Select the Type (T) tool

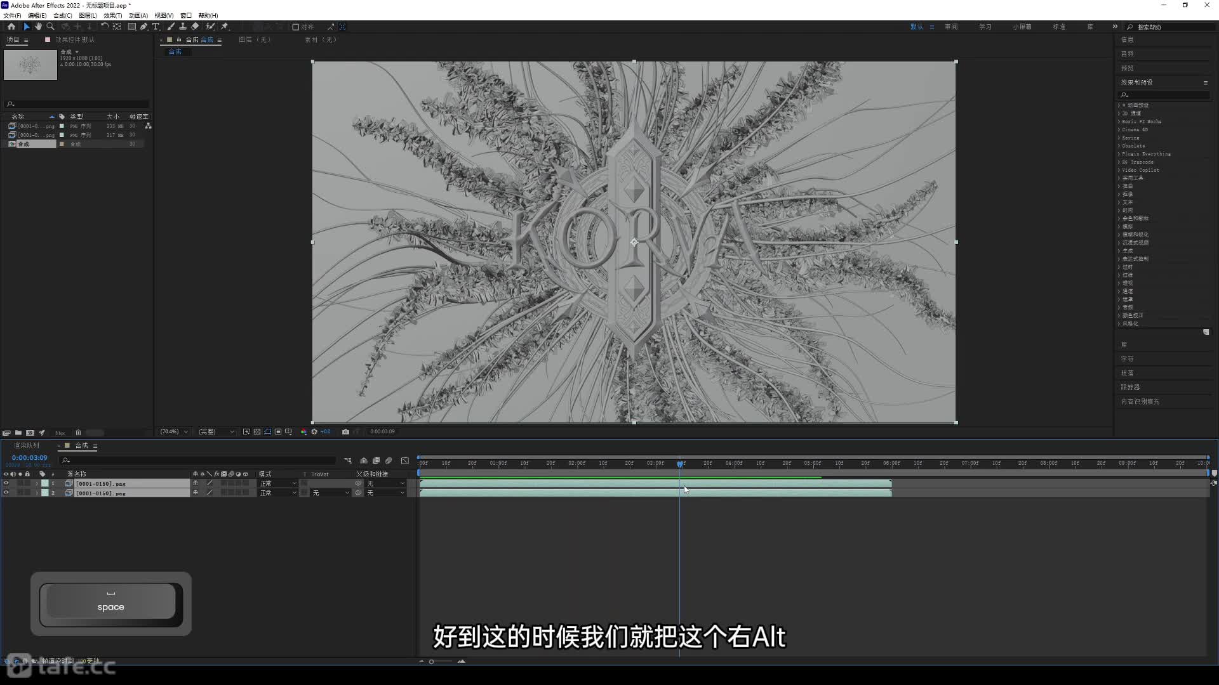coord(156,27)
